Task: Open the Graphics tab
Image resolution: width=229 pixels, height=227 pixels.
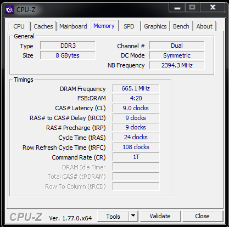Action: [155, 26]
